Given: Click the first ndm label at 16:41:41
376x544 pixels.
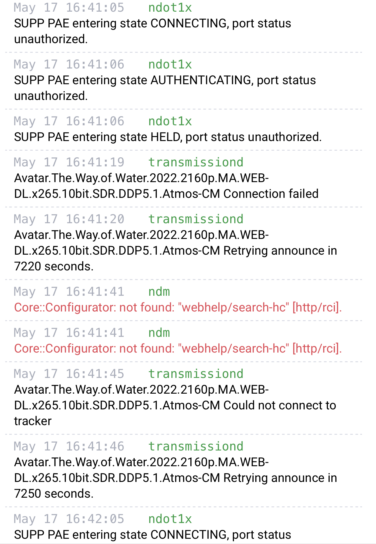Looking at the screenshot, I should (x=159, y=292).
